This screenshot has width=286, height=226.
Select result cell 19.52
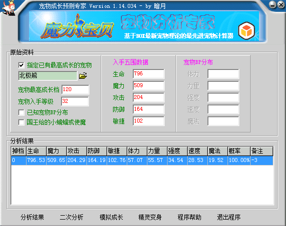[x=218, y=161]
